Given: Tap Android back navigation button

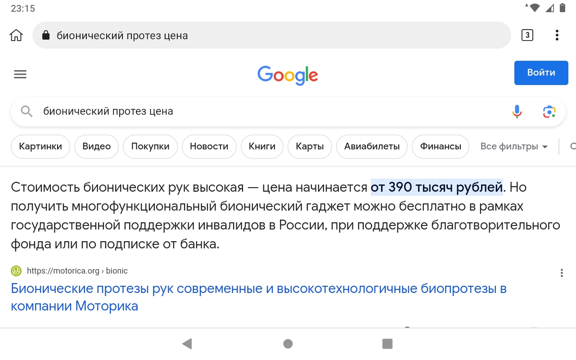Looking at the screenshot, I should pos(187,344).
